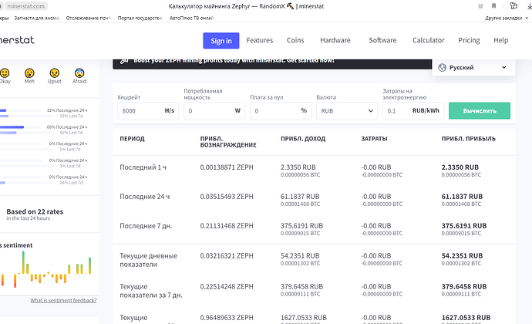Image resolution: width=532 pixels, height=324 pixels.
Task: Click the bold 54.2351 RUB profit value
Action: [462, 256]
